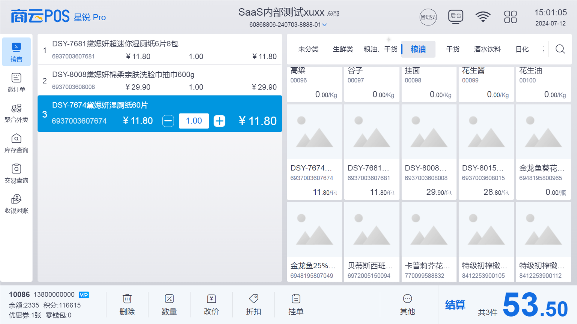The image size is (577, 324).
Task: Add 金龙鱼葵花 product card to cart
Action: [544, 152]
